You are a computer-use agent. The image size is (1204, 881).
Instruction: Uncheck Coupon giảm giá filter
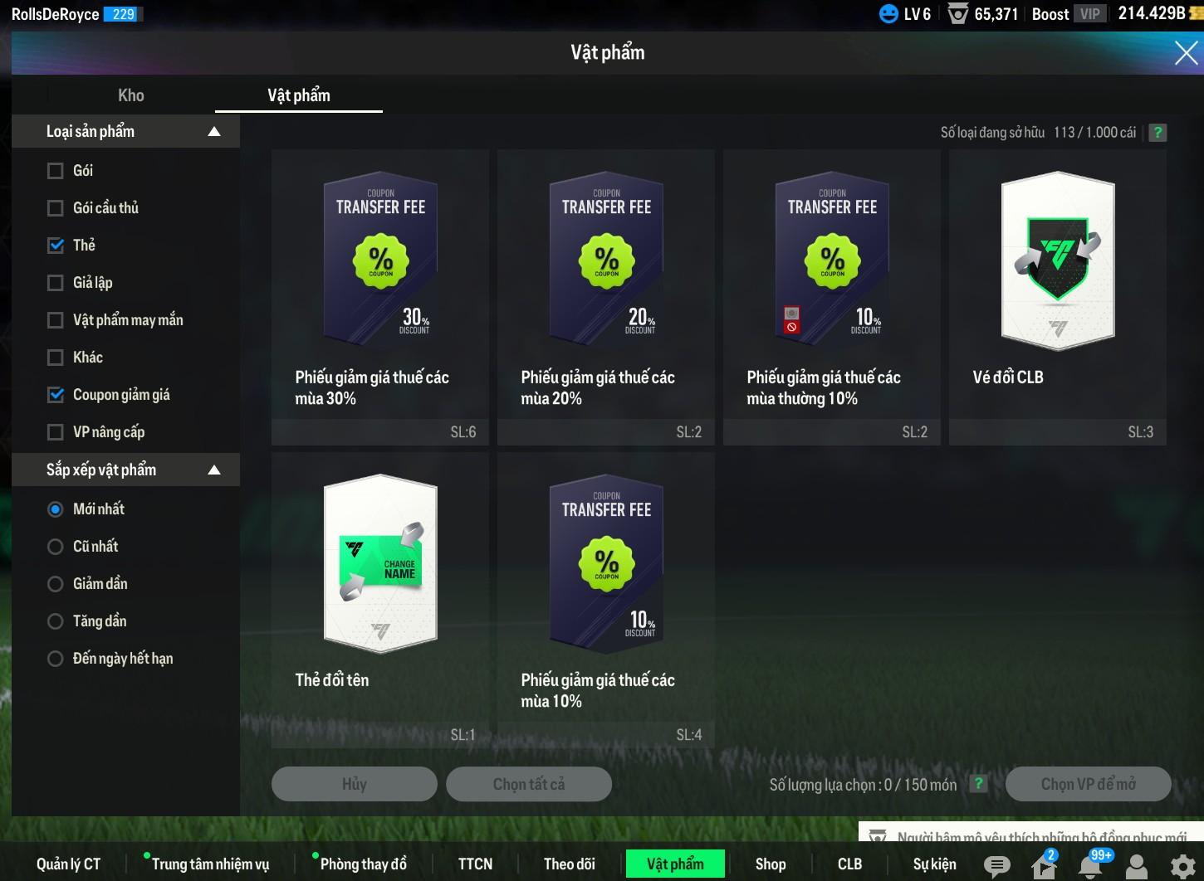pyautogui.click(x=56, y=395)
